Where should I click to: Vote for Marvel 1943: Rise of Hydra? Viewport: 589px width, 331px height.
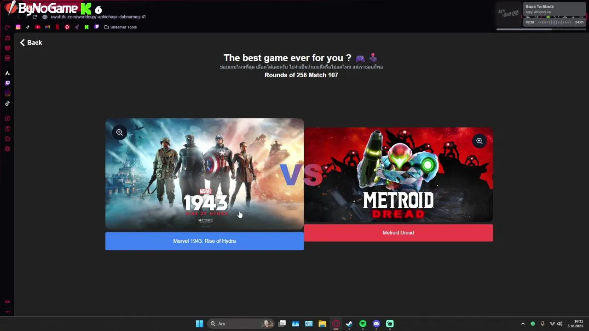pyautogui.click(x=204, y=241)
